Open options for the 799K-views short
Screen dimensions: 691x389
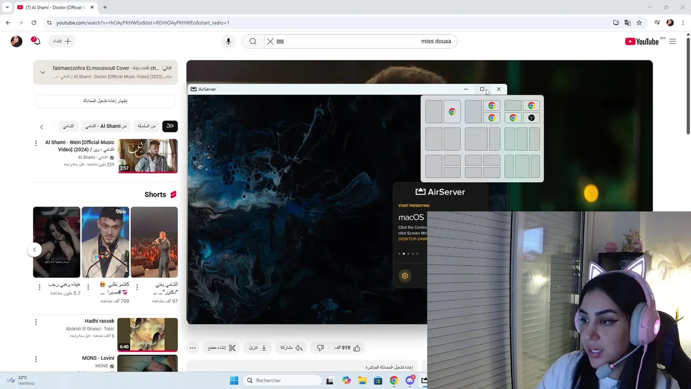pos(88,287)
